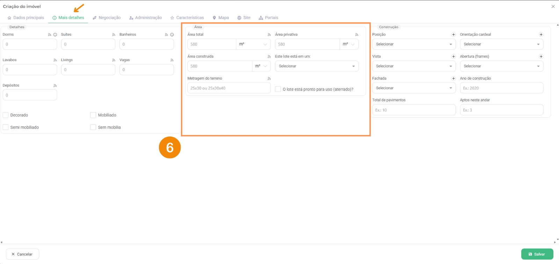Check the Decorado checkbox

(6, 115)
